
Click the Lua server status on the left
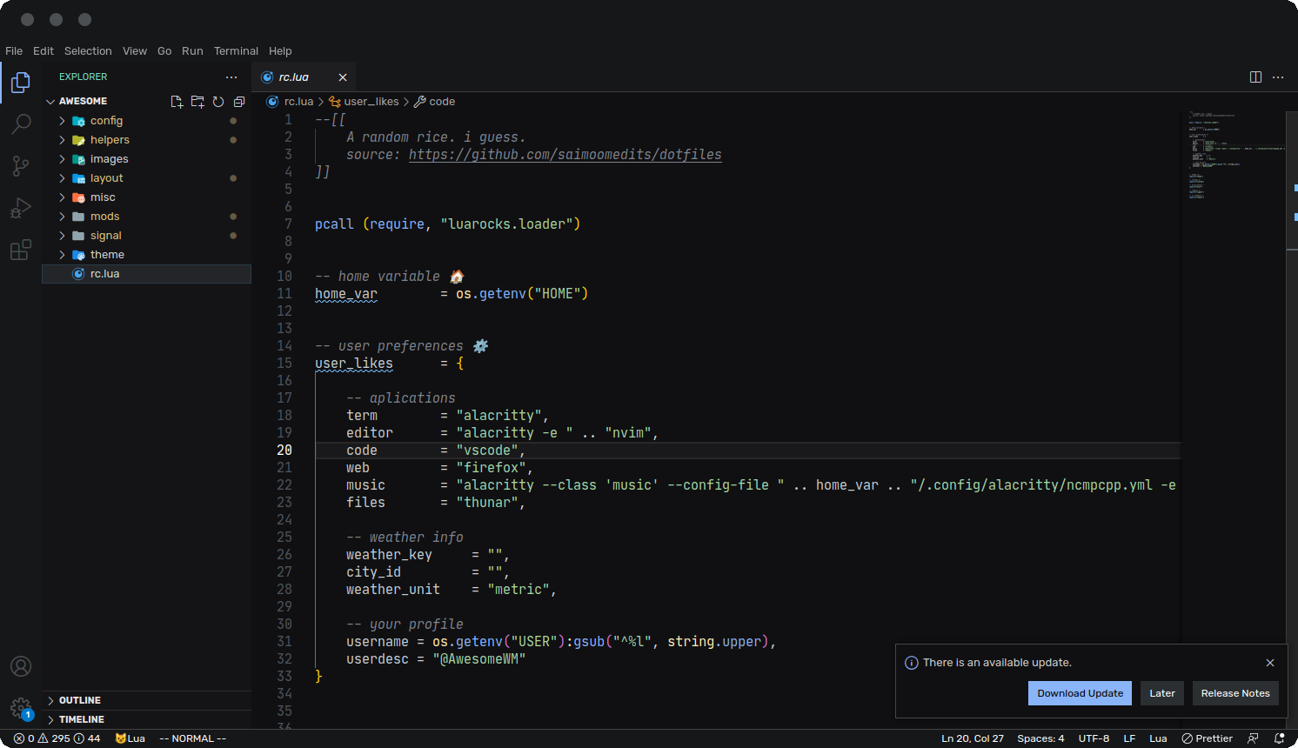pyautogui.click(x=130, y=738)
